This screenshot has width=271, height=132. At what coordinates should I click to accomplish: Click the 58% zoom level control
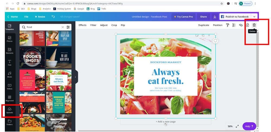[230, 126]
